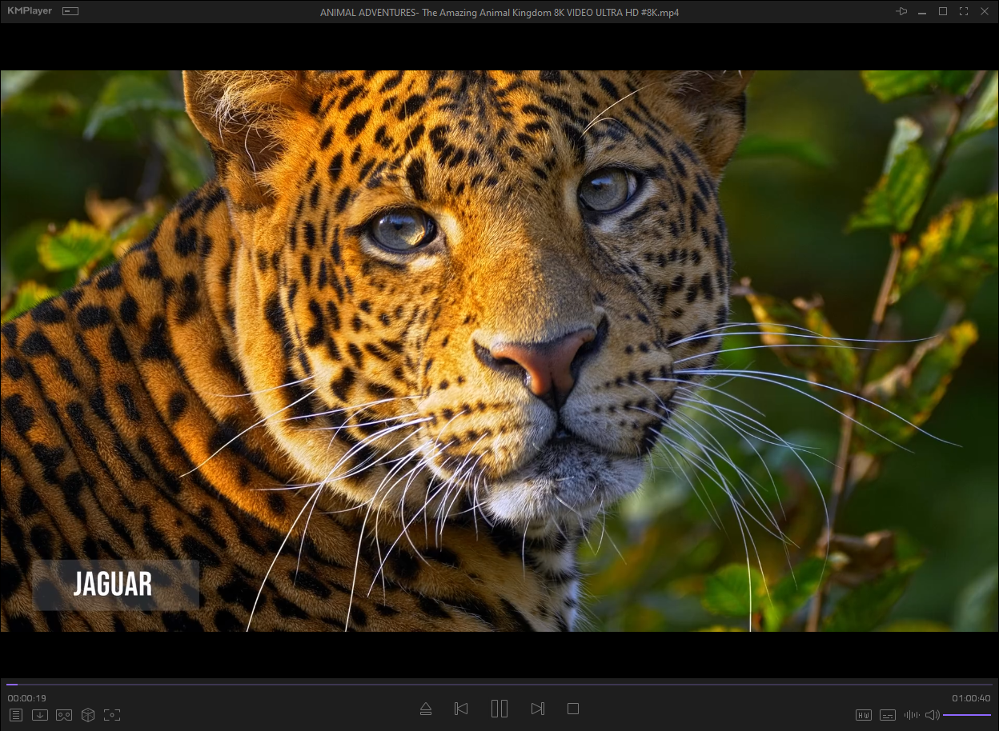Open audio waveform settings icon

(911, 715)
